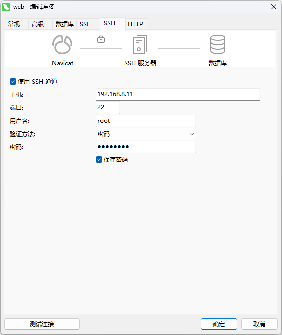Select the 数据库 tab
Screen dimensions: 282x335
click(x=64, y=24)
